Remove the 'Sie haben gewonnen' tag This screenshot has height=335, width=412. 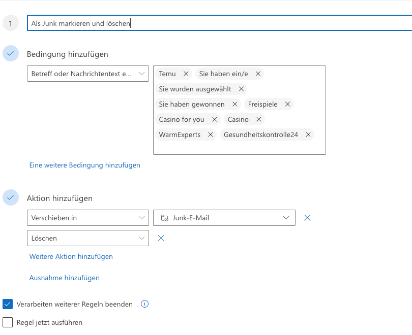point(234,104)
